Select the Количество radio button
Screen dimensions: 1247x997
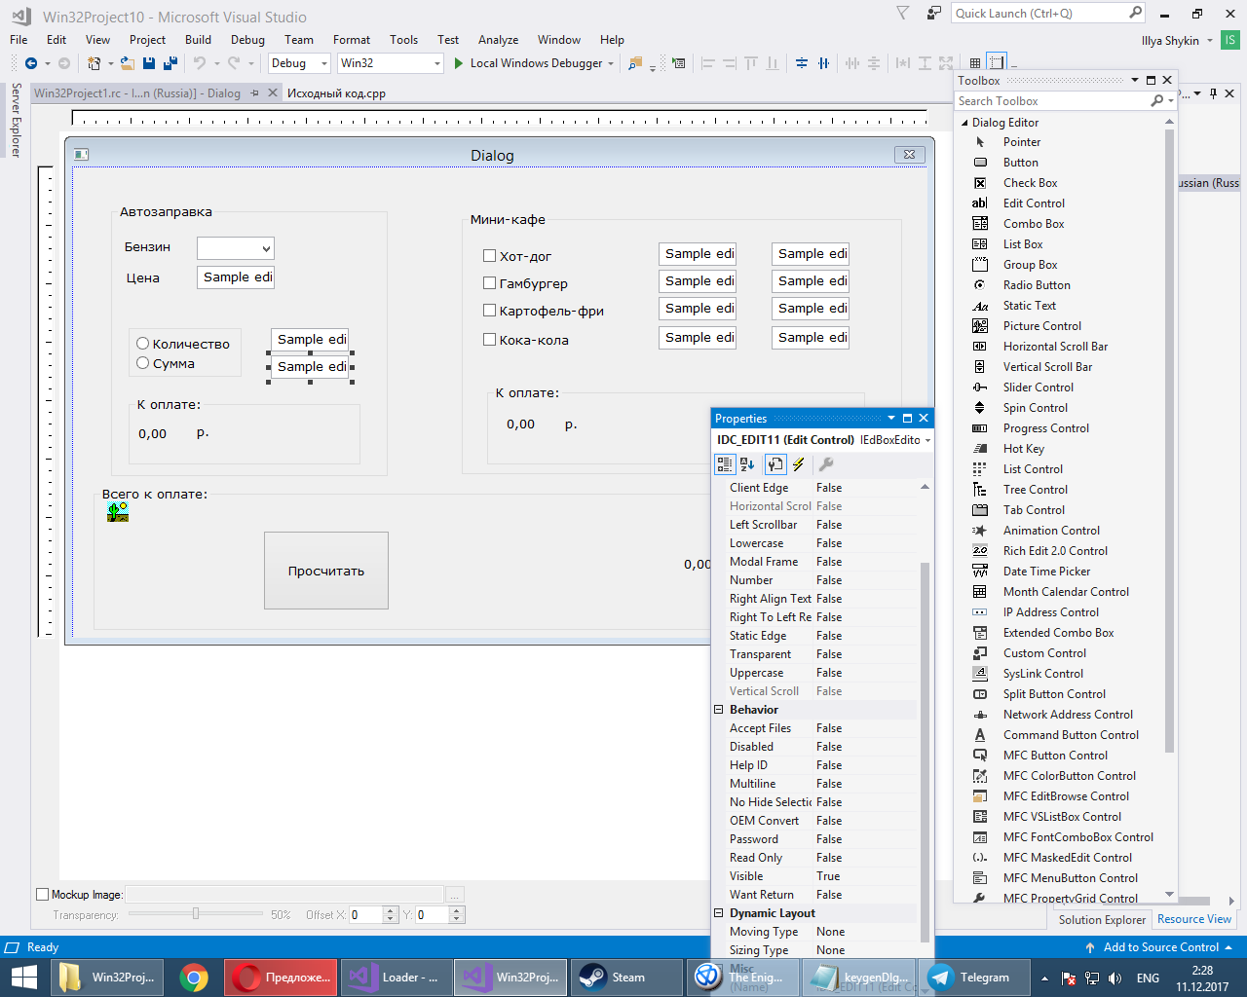143,344
